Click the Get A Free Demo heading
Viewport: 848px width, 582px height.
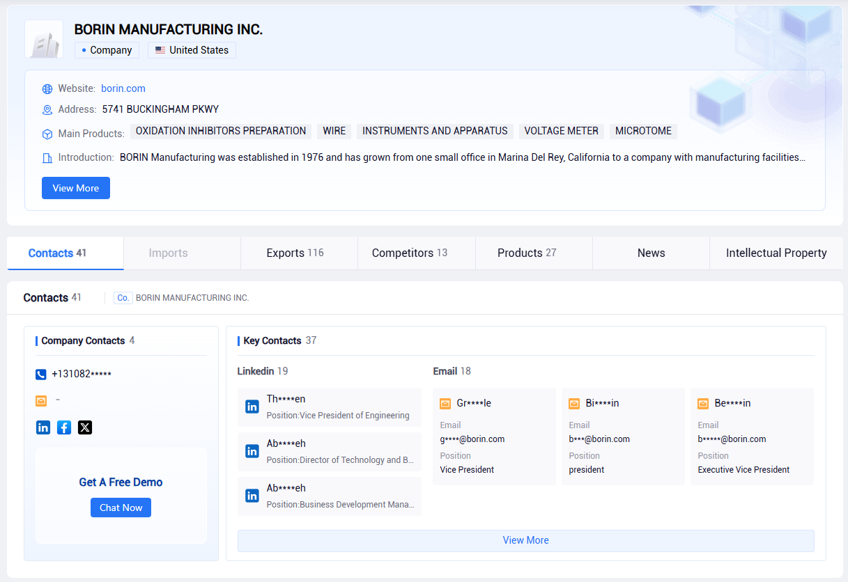[121, 482]
